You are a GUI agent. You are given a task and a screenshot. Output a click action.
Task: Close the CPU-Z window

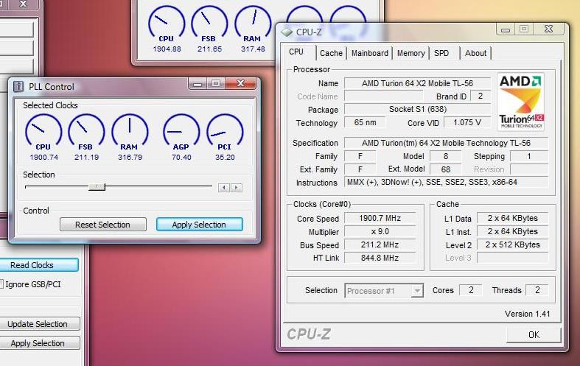point(549,29)
